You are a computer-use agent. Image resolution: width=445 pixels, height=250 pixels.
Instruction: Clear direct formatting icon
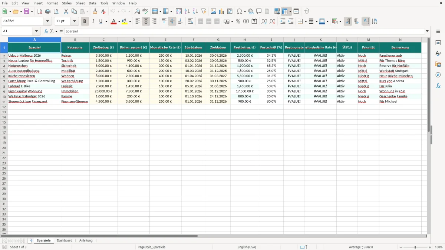pyautogui.click(x=103, y=11)
